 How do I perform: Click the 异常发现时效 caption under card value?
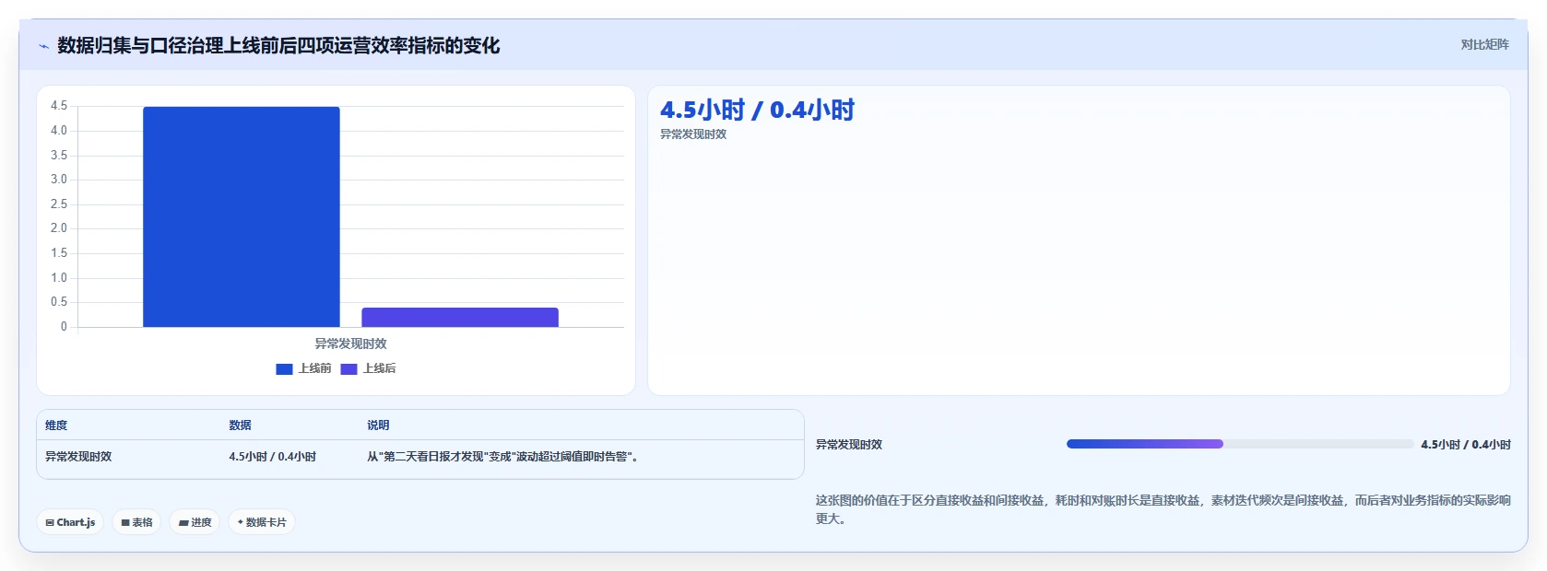[693, 134]
